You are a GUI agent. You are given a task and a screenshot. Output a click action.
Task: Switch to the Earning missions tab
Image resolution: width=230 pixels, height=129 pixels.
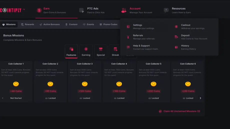point(86,51)
